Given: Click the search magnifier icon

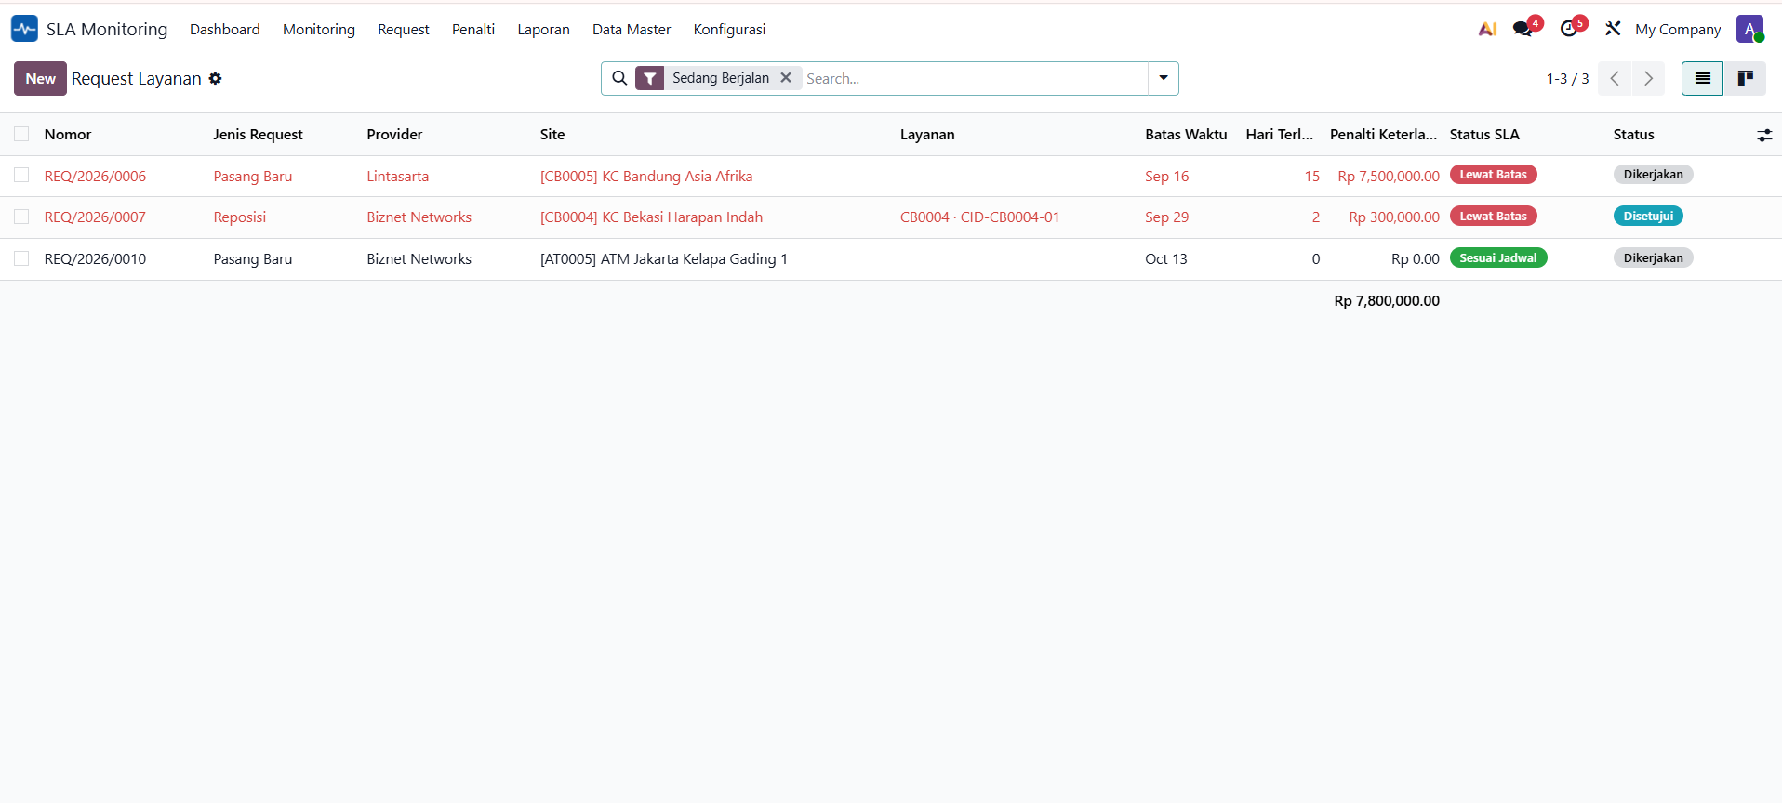Looking at the screenshot, I should 619,78.
